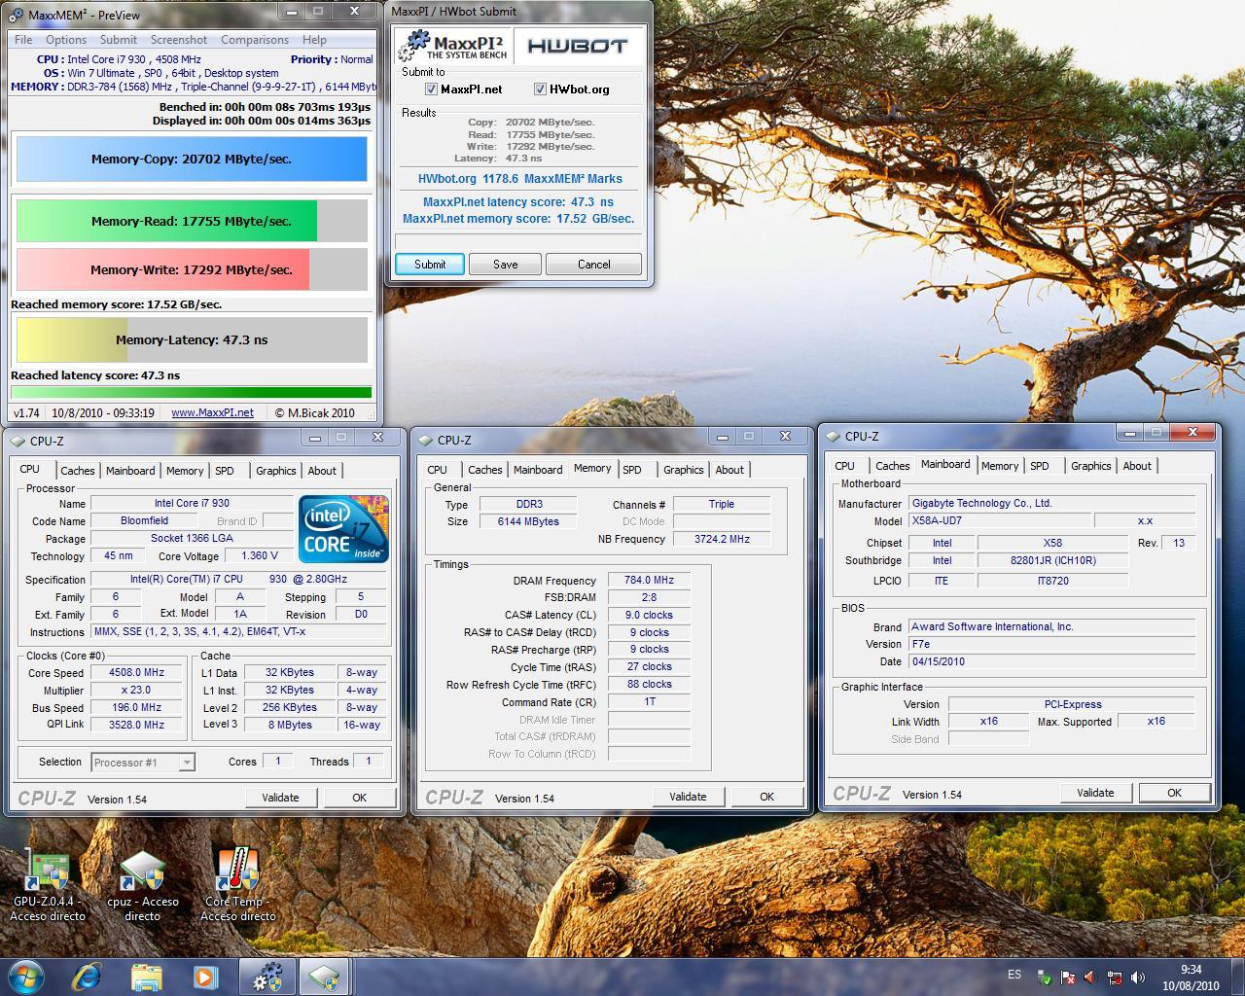The width and height of the screenshot is (1245, 996).
Task: Click the green progress bar in MaxxMEM
Action: [192, 393]
